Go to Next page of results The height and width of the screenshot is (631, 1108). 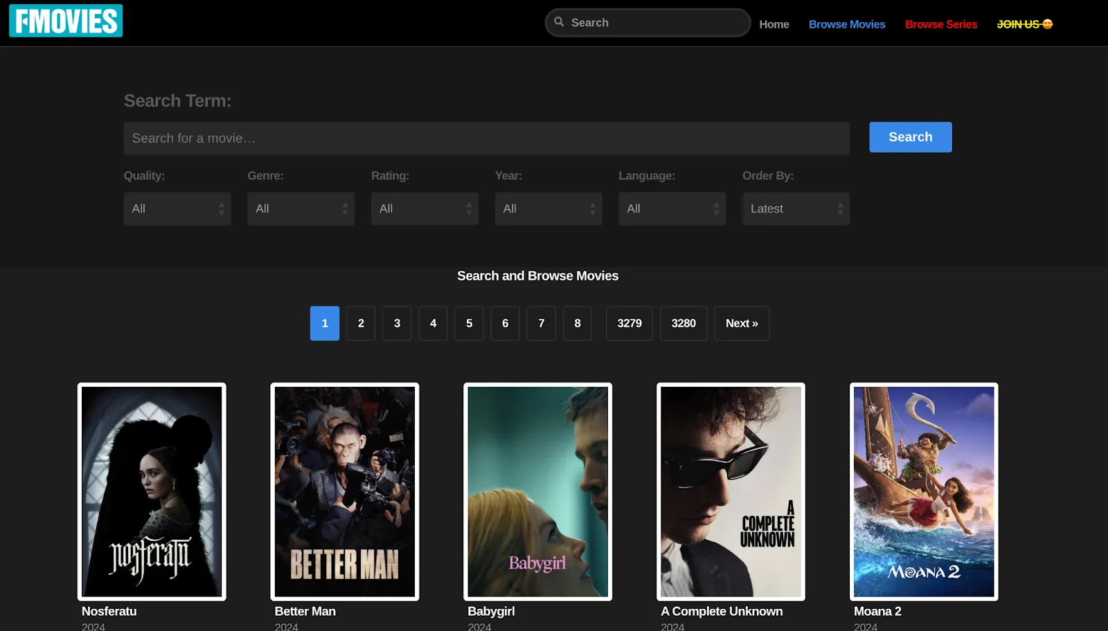pyautogui.click(x=742, y=323)
